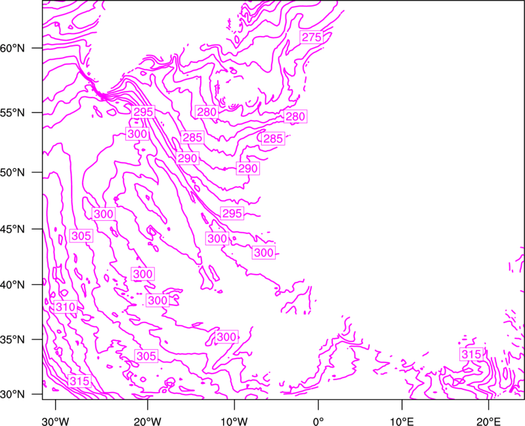Select the 295 contour label above 45°N
525x426 pixels.
pos(232,214)
